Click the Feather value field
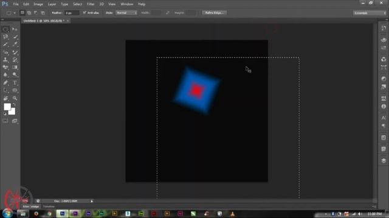 click(x=72, y=13)
